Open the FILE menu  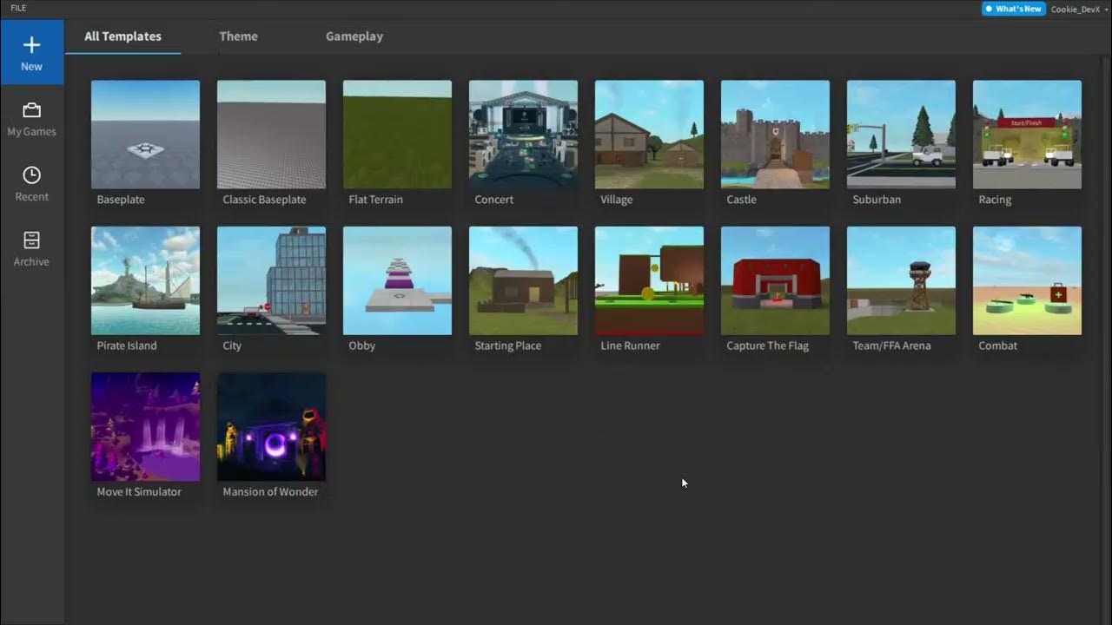tap(18, 8)
